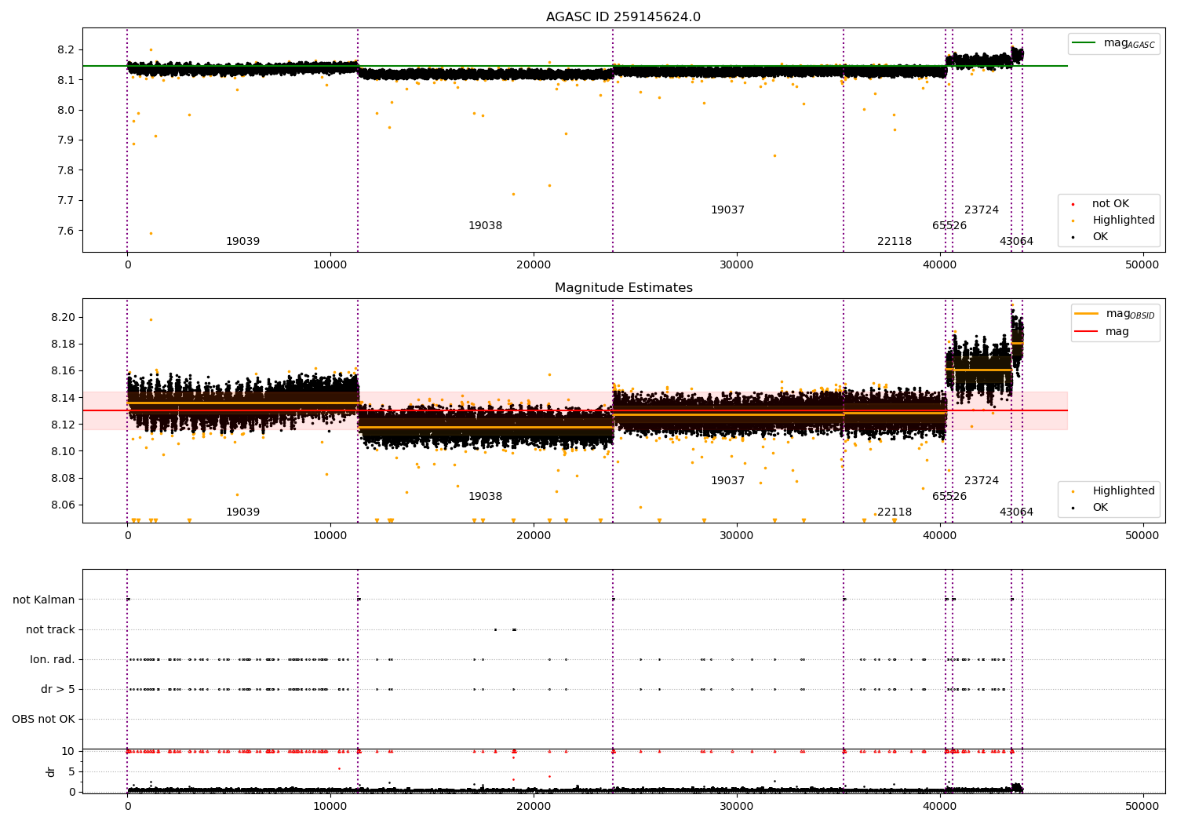The image size is (1177, 824).
Task: Click obsid label 65526 in the Magnitude Estimates plot
Action: pyautogui.click(x=949, y=497)
